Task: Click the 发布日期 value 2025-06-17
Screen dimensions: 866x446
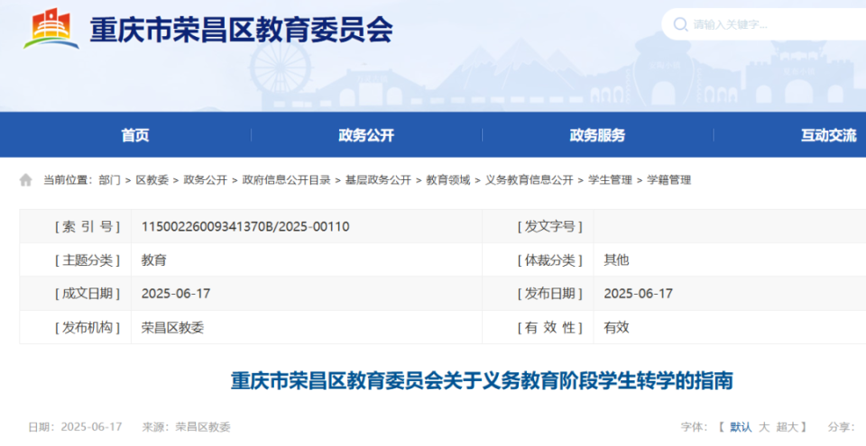Action: pos(639,294)
